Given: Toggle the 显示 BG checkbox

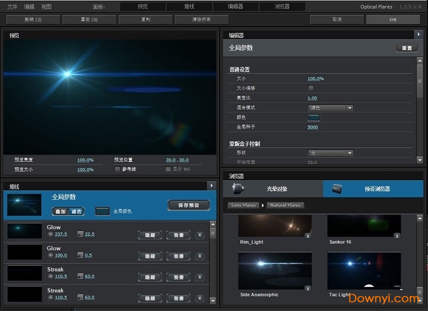Looking at the screenshot, I should click(168, 169).
